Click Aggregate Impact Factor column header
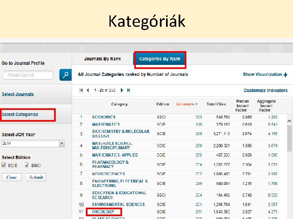This screenshot has width=293, height=219. pyautogui.click(x=266, y=105)
